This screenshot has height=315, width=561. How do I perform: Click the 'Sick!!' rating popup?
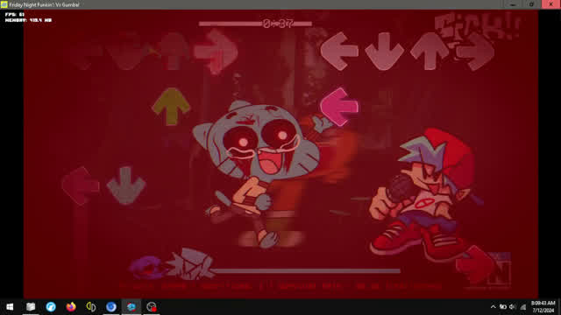pos(477,27)
